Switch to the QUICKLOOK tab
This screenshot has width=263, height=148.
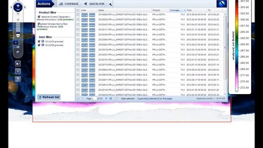(94, 4)
